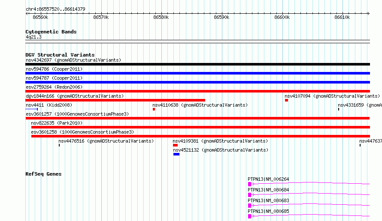The image size is (382, 221).
Task: Select the blue nsv594787 Cooper2011 bar
Action: [197, 82]
